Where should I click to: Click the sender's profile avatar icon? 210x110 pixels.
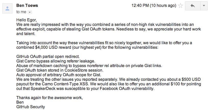click(x=8, y=8)
